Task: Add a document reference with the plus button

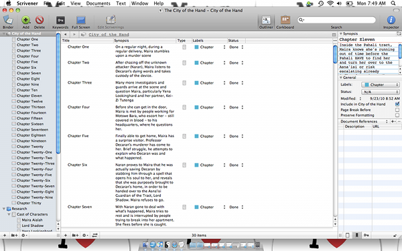Action: (393, 121)
